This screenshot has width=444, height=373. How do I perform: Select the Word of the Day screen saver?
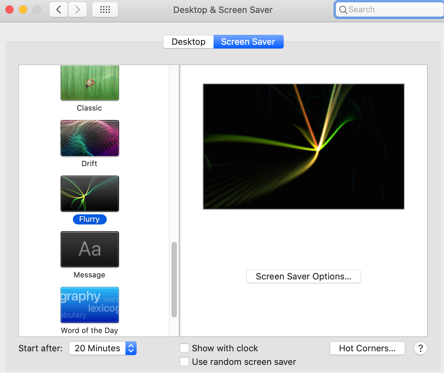pyautogui.click(x=89, y=305)
